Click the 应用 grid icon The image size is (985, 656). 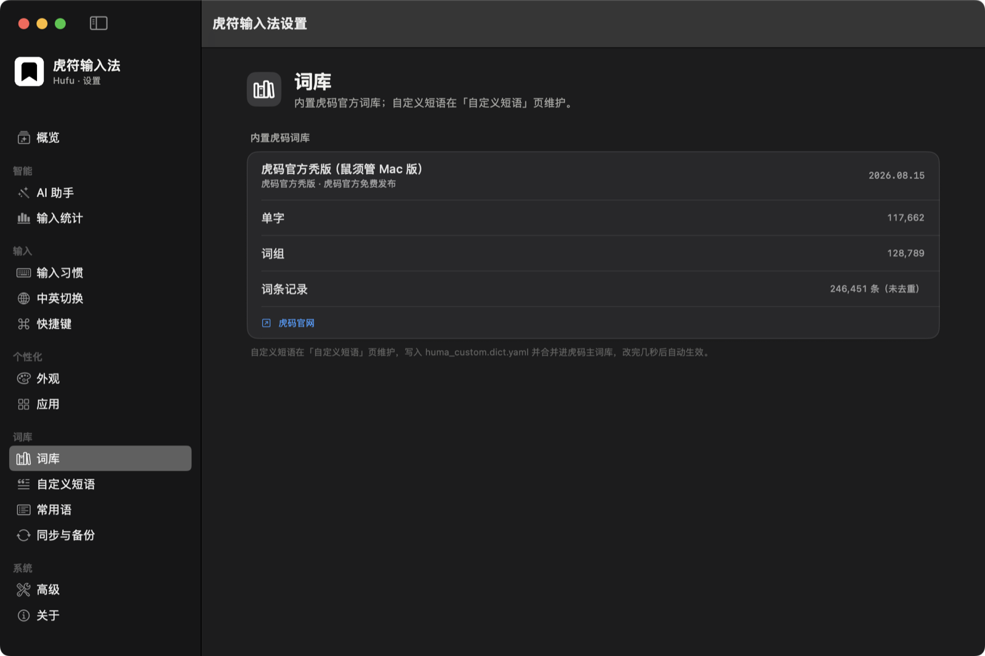click(x=23, y=404)
